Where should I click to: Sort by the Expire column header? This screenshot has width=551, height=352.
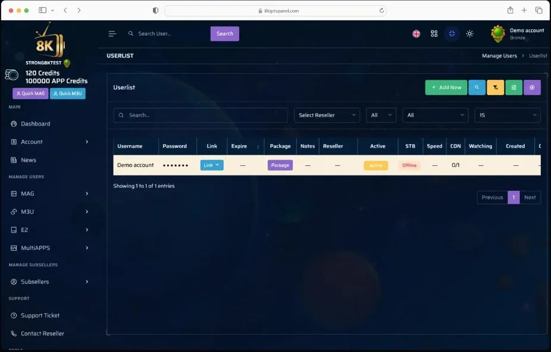[x=245, y=146]
